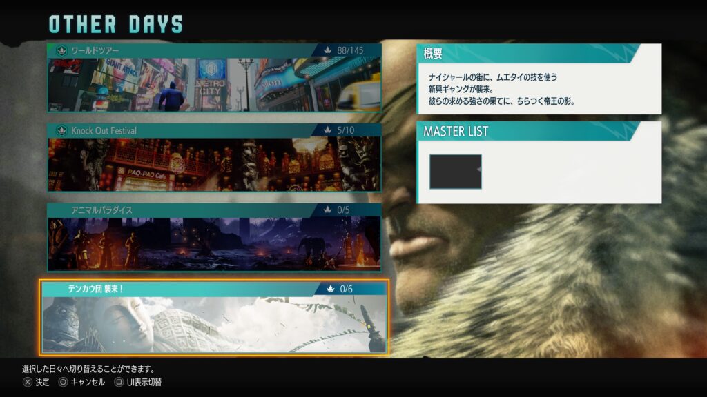
Task: Select the Knock Out Festival scenario banner
Action: (x=214, y=158)
